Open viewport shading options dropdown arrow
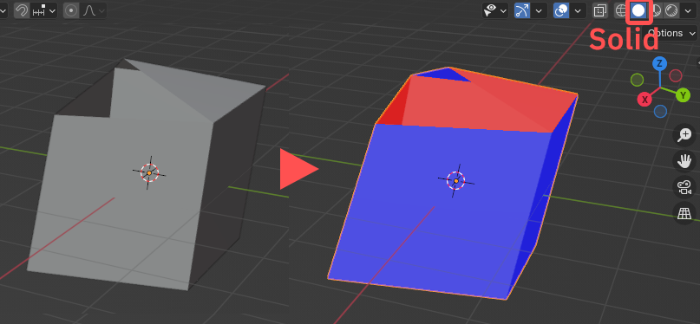The image size is (700, 324). point(687,10)
